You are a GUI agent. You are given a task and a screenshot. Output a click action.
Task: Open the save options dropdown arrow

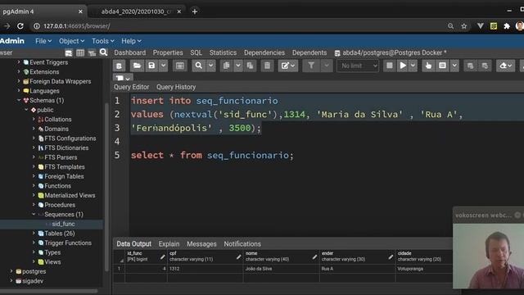[x=163, y=66]
